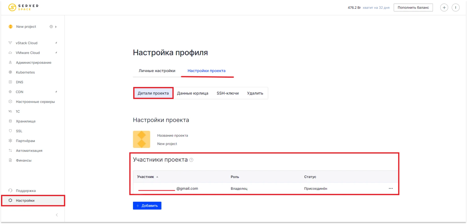Click the vStack Cloud sidebar icon
Screen dimensions: 467x224
click(x=10, y=43)
